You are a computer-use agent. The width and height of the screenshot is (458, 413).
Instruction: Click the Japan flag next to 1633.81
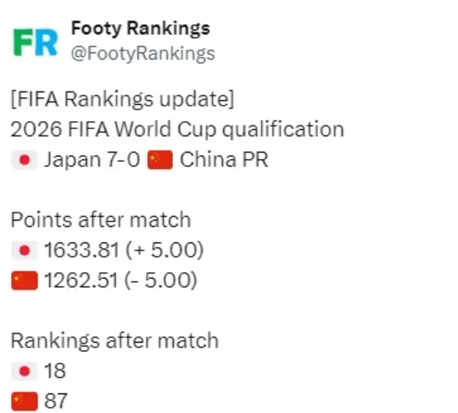coord(24,250)
